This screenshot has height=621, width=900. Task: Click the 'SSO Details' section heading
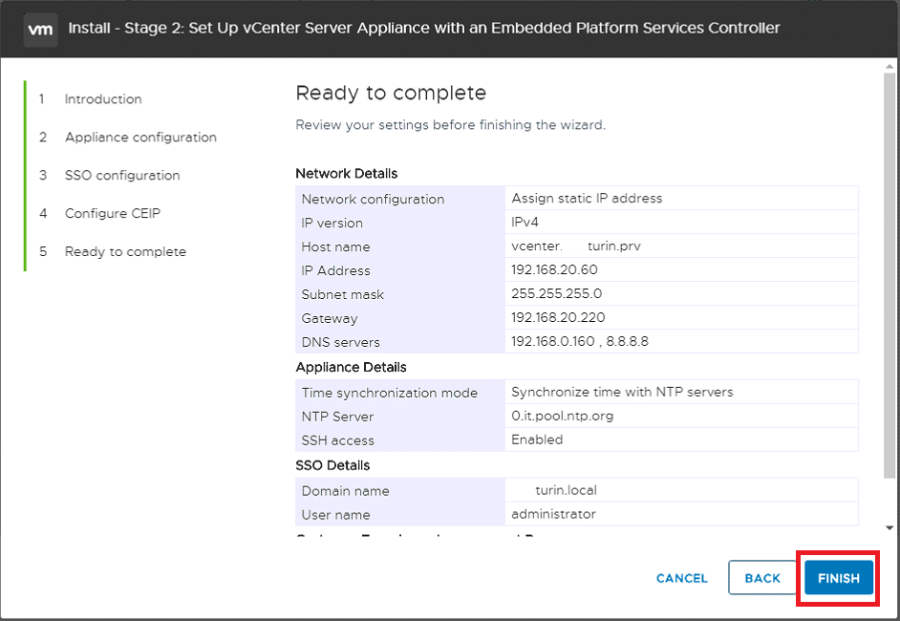pos(332,465)
